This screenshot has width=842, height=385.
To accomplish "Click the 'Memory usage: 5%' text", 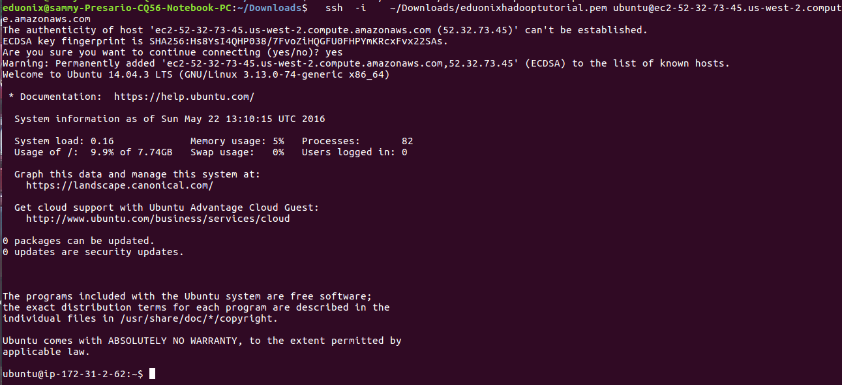I will pos(237,141).
